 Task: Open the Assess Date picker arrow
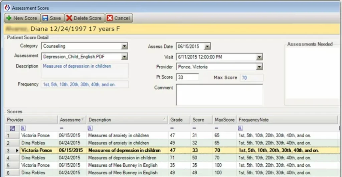click(207, 46)
